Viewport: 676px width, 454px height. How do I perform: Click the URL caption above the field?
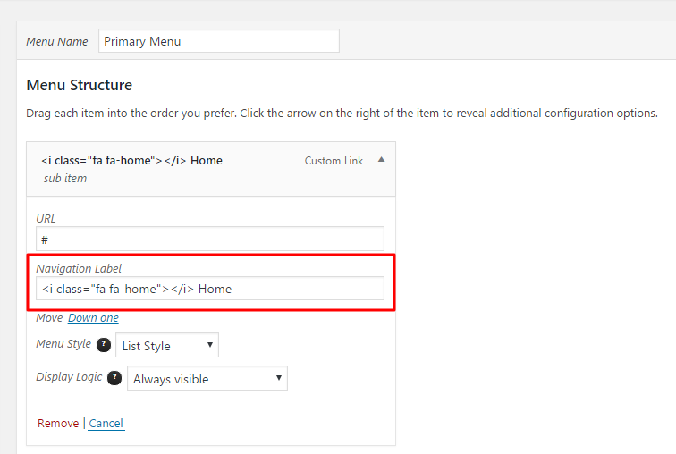pos(46,218)
